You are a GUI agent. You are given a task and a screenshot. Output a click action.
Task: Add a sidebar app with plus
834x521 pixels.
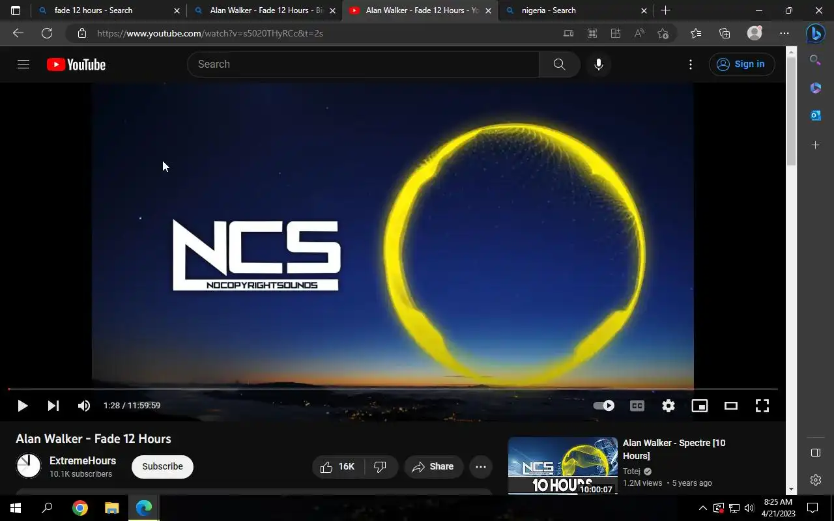tap(815, 145)
